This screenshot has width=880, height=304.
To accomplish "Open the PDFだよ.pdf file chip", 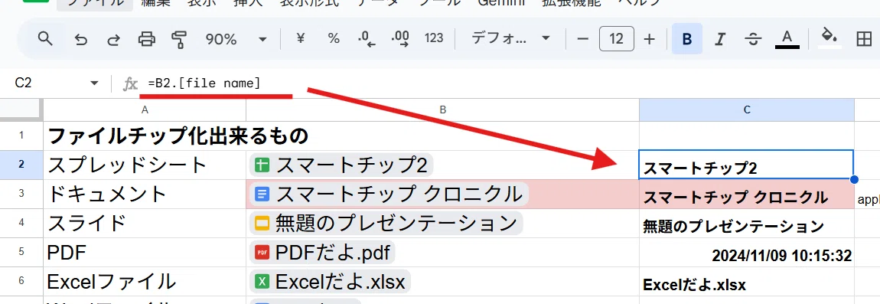I will tap(323, 253).
